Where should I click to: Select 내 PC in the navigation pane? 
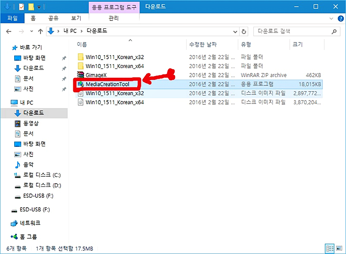pyautogui.click(x=26, y=103)
